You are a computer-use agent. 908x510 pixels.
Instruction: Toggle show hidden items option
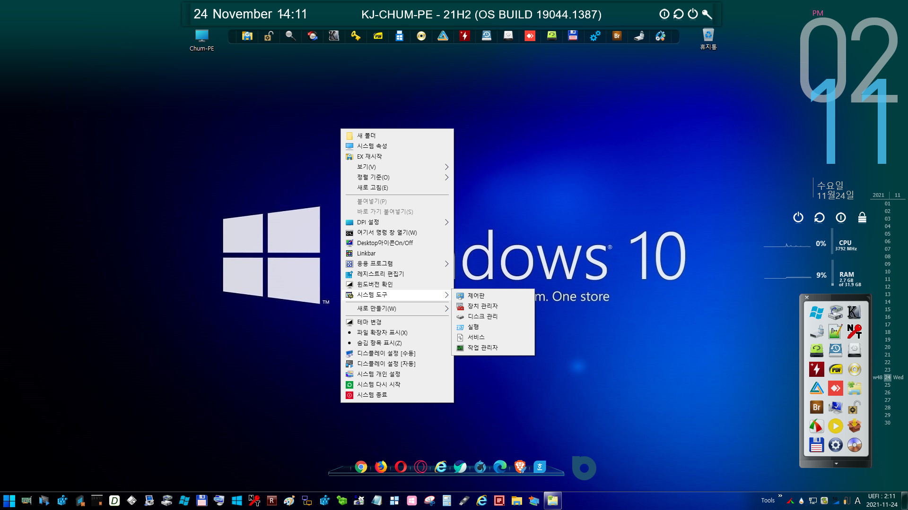[397, 343]
